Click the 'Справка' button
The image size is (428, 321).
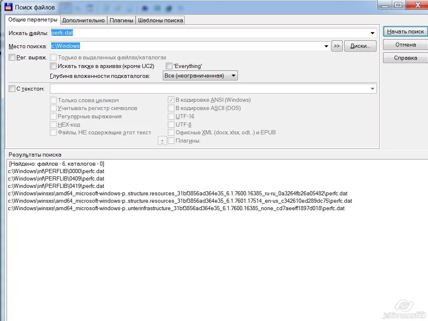[x=405, y=58]
